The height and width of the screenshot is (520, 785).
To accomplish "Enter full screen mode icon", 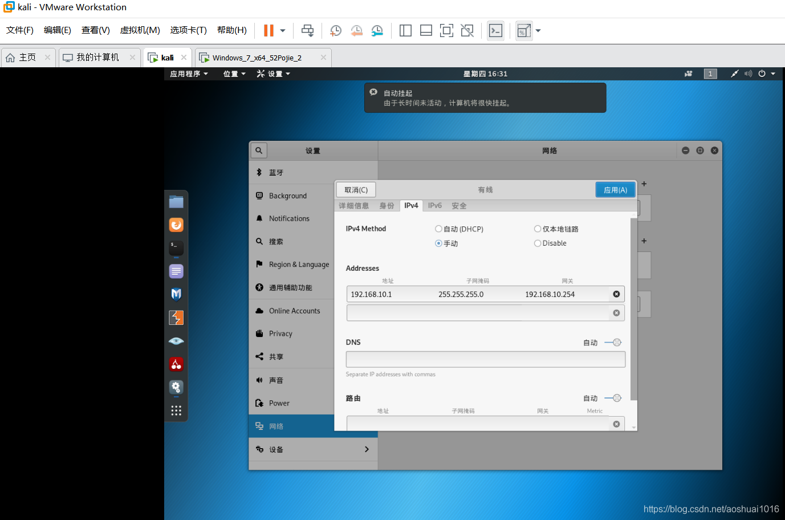I will click(x=446, y=31).
